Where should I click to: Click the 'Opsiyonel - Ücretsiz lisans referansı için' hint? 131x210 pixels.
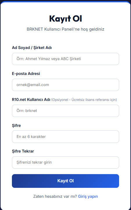84,100
